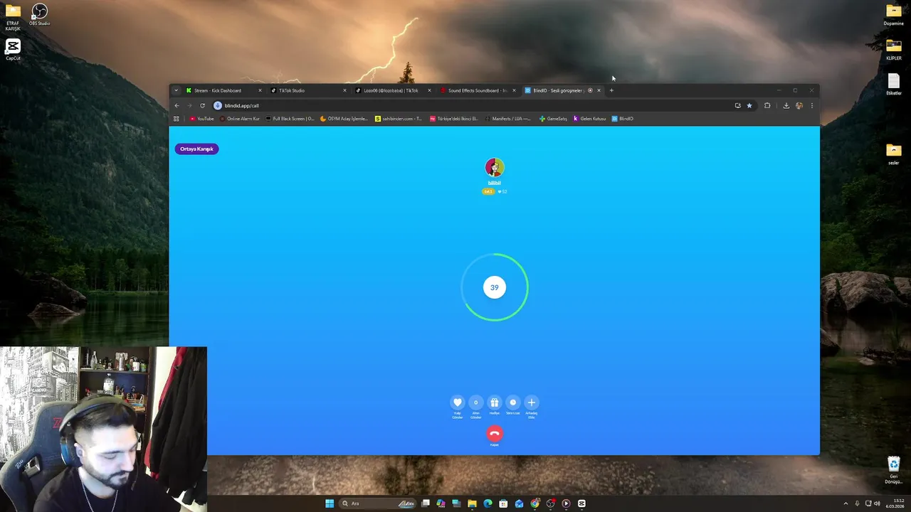Add friend with the plus button
The height and width of the screenshot is (512, 911).
point(532,402)
